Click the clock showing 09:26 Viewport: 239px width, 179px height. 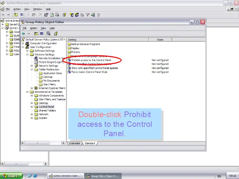[233, 176]
